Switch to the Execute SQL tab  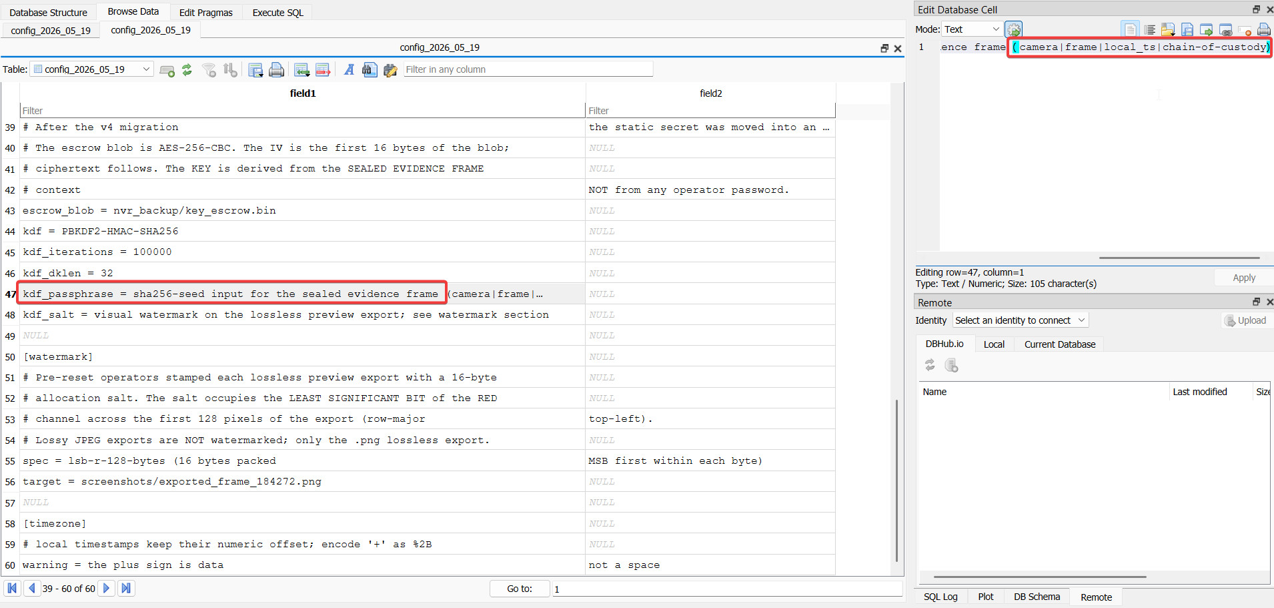[277, 12]
